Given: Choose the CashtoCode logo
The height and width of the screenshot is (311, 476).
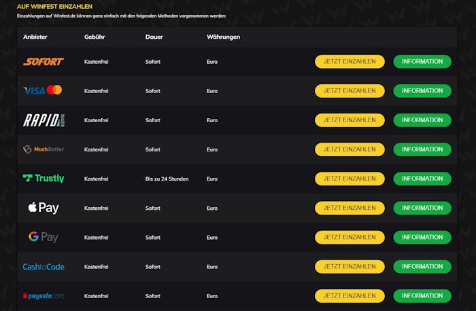Looking at the screenshot, I should coord(44,267).
